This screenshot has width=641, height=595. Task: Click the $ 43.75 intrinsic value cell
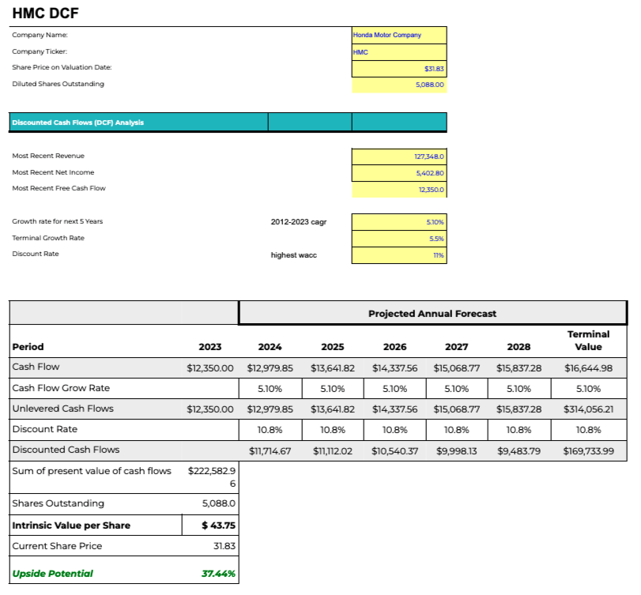(210, 525)
